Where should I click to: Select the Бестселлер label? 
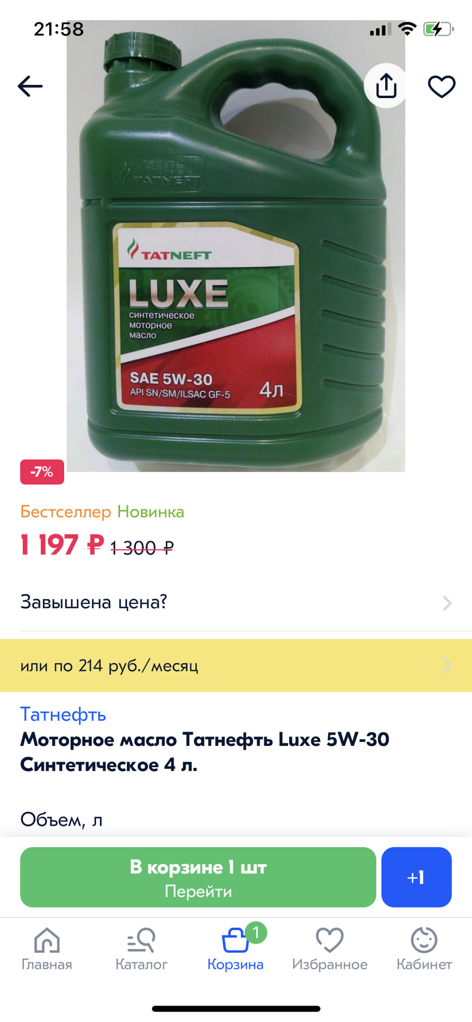(x=65, y=512)
